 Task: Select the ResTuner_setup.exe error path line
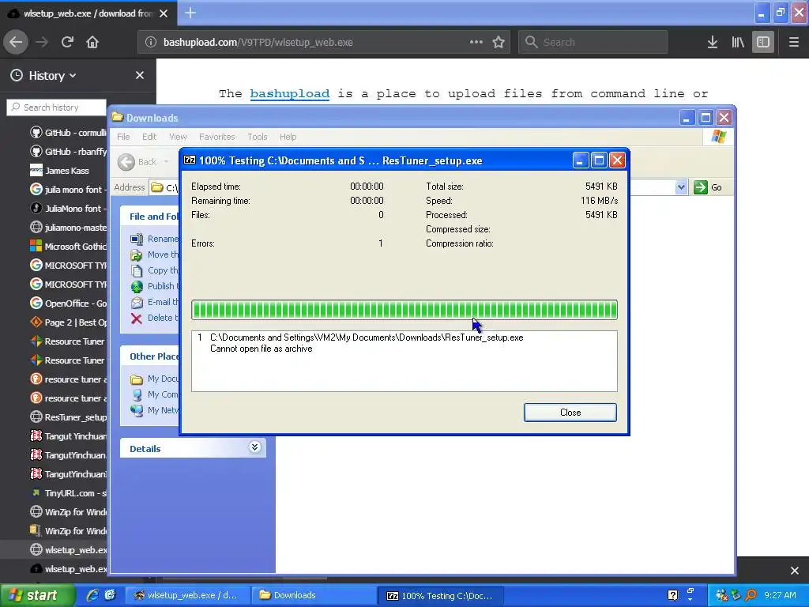[x=367, y=337]
